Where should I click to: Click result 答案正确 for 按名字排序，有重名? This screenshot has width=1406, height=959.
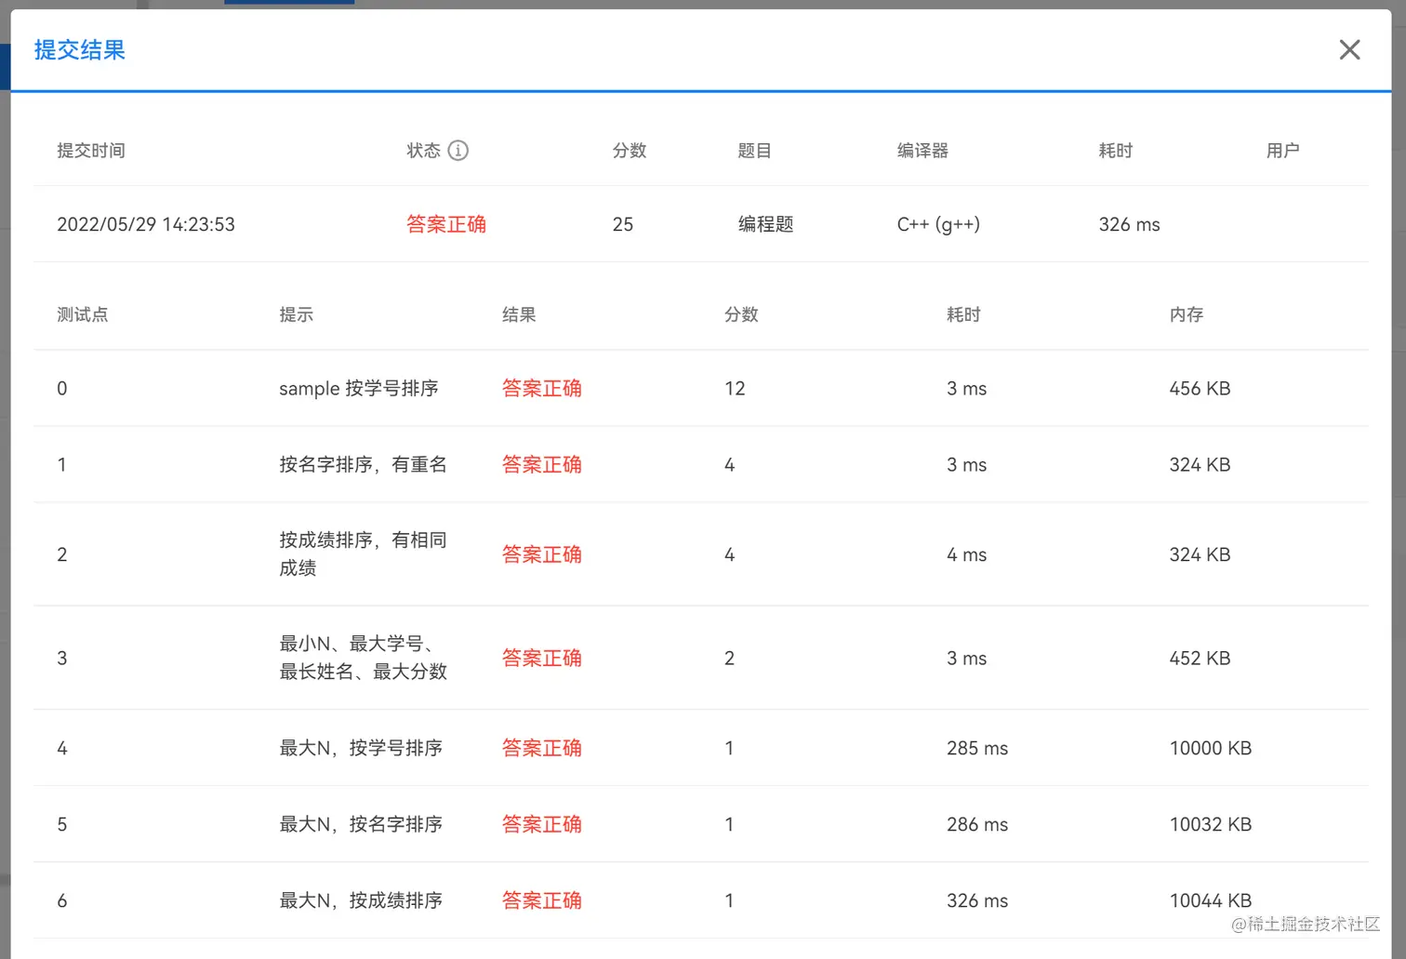pos(542,465)
